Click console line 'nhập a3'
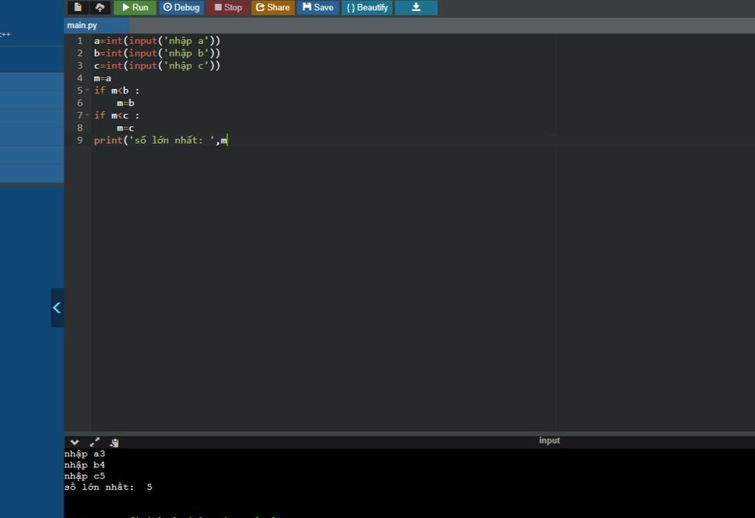 [x=85, y=453]
